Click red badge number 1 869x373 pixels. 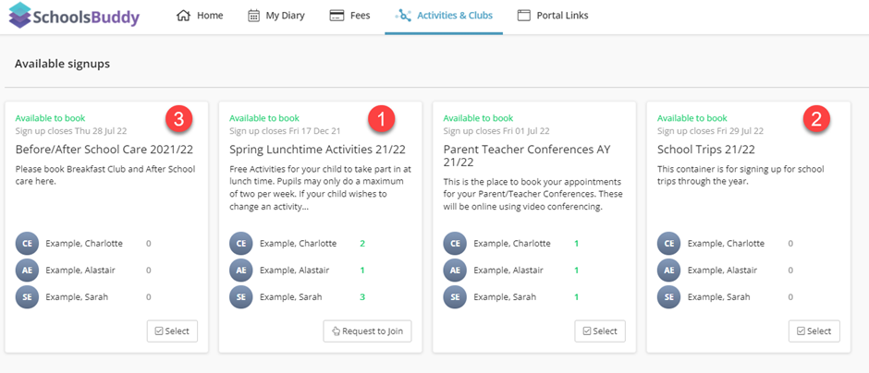click(x=383, y=119)
